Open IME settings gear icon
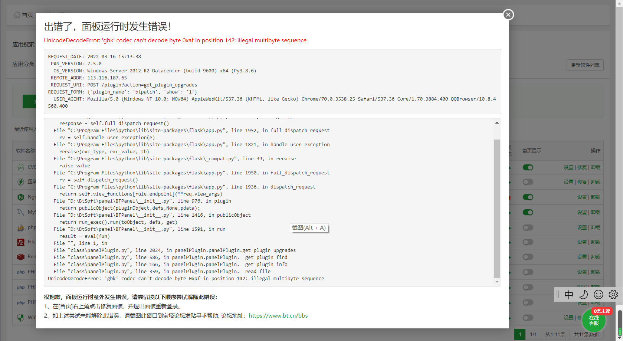 (613, 295)
